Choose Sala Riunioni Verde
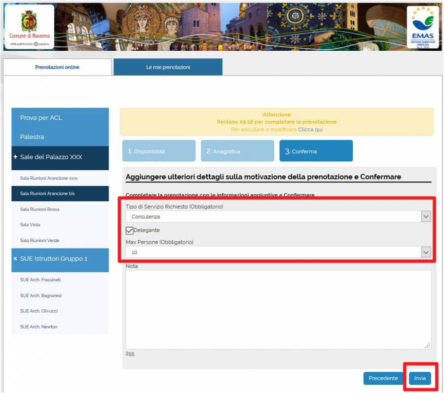 tap(60, 241)
